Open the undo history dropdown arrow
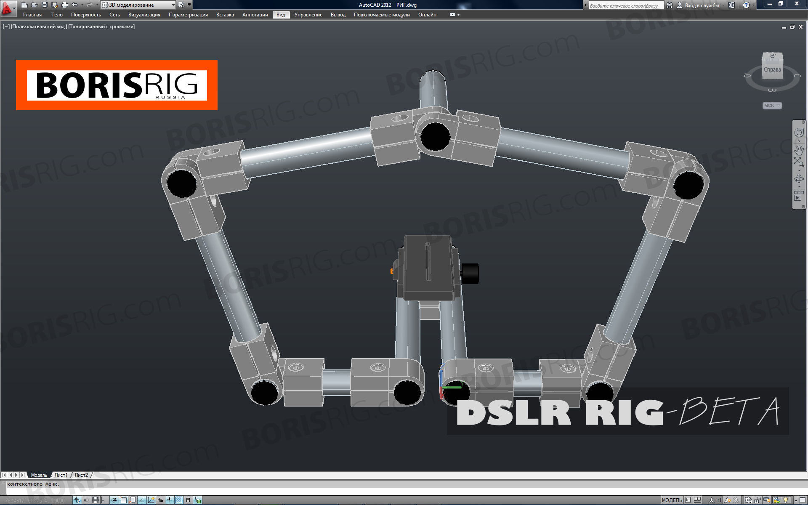Image resolution: width=808 pixels, height=505 pixels. (x=82, y=5)
